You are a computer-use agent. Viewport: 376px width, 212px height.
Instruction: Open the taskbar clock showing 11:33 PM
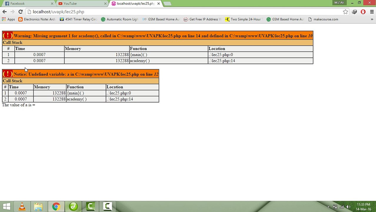tap(363, 207)
